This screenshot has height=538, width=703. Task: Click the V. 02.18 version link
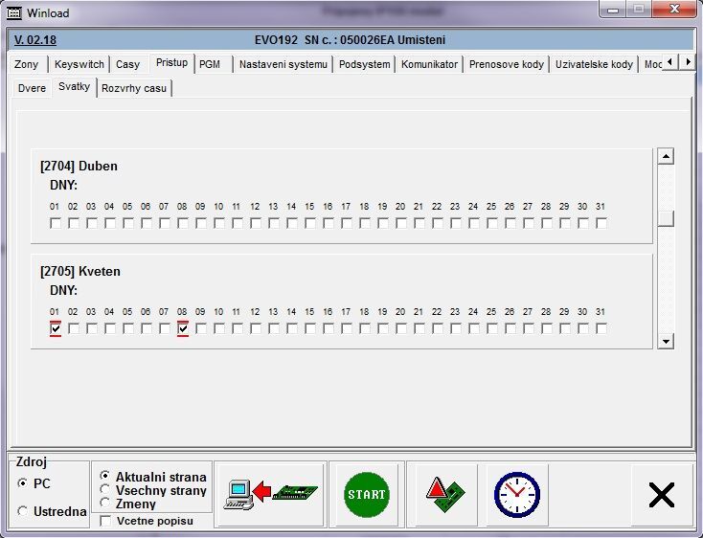pyautogui.click(x=35, y=40)
